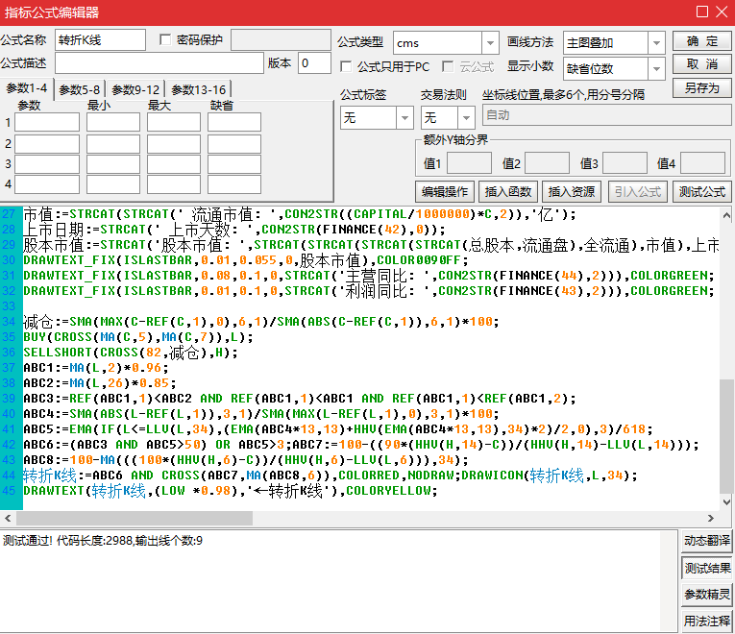Open the 显示小数 dropdown
This screenshot has height=634, width=735.
(x=655, y=68)
